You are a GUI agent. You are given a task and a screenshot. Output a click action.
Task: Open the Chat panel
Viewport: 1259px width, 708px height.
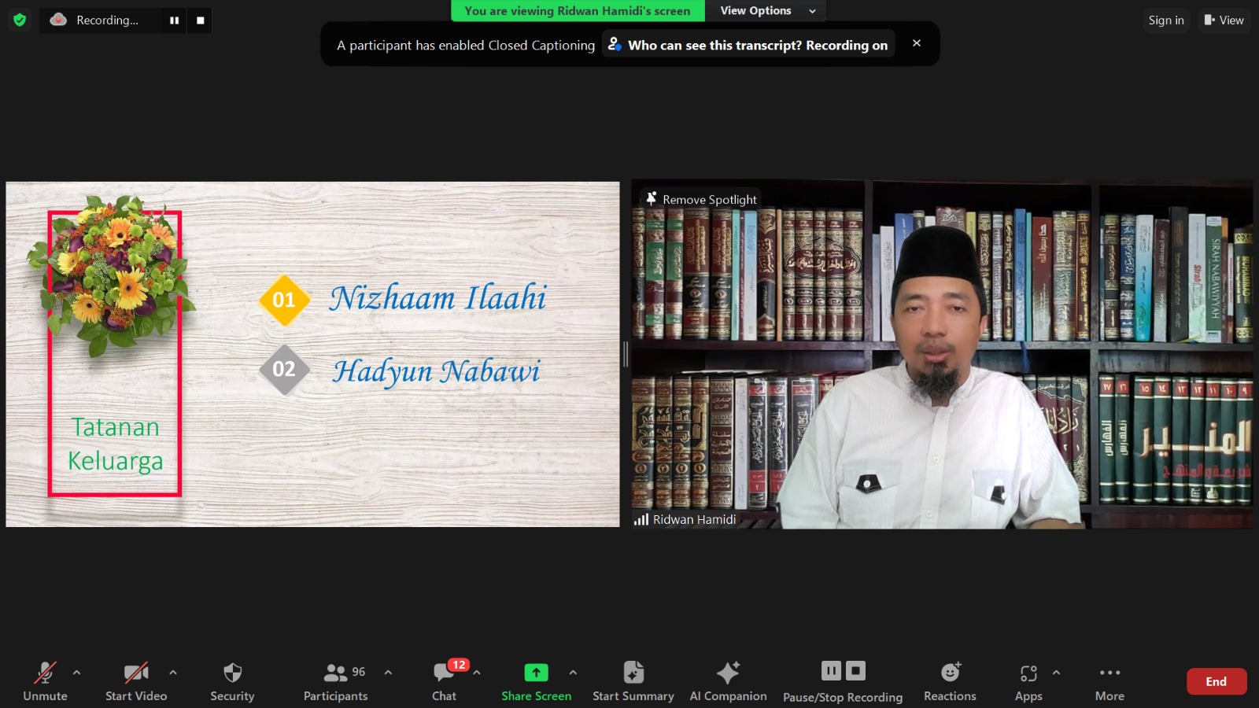(445, 681)
